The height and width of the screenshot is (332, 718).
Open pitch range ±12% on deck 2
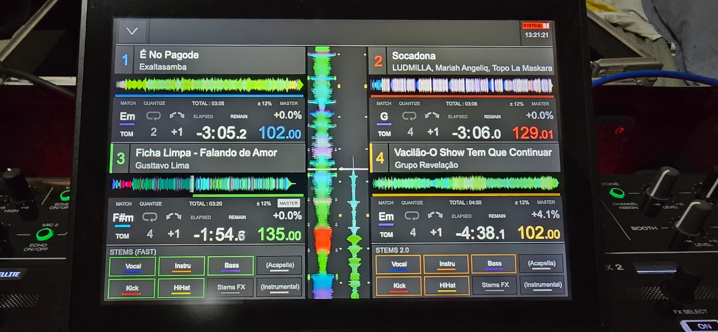click(516, 104)
